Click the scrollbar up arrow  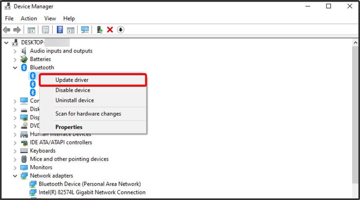pos(356,43)
